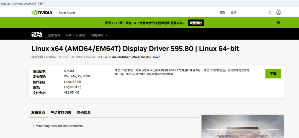Select 全部驱动 in the black bar

tap(54, 35)
